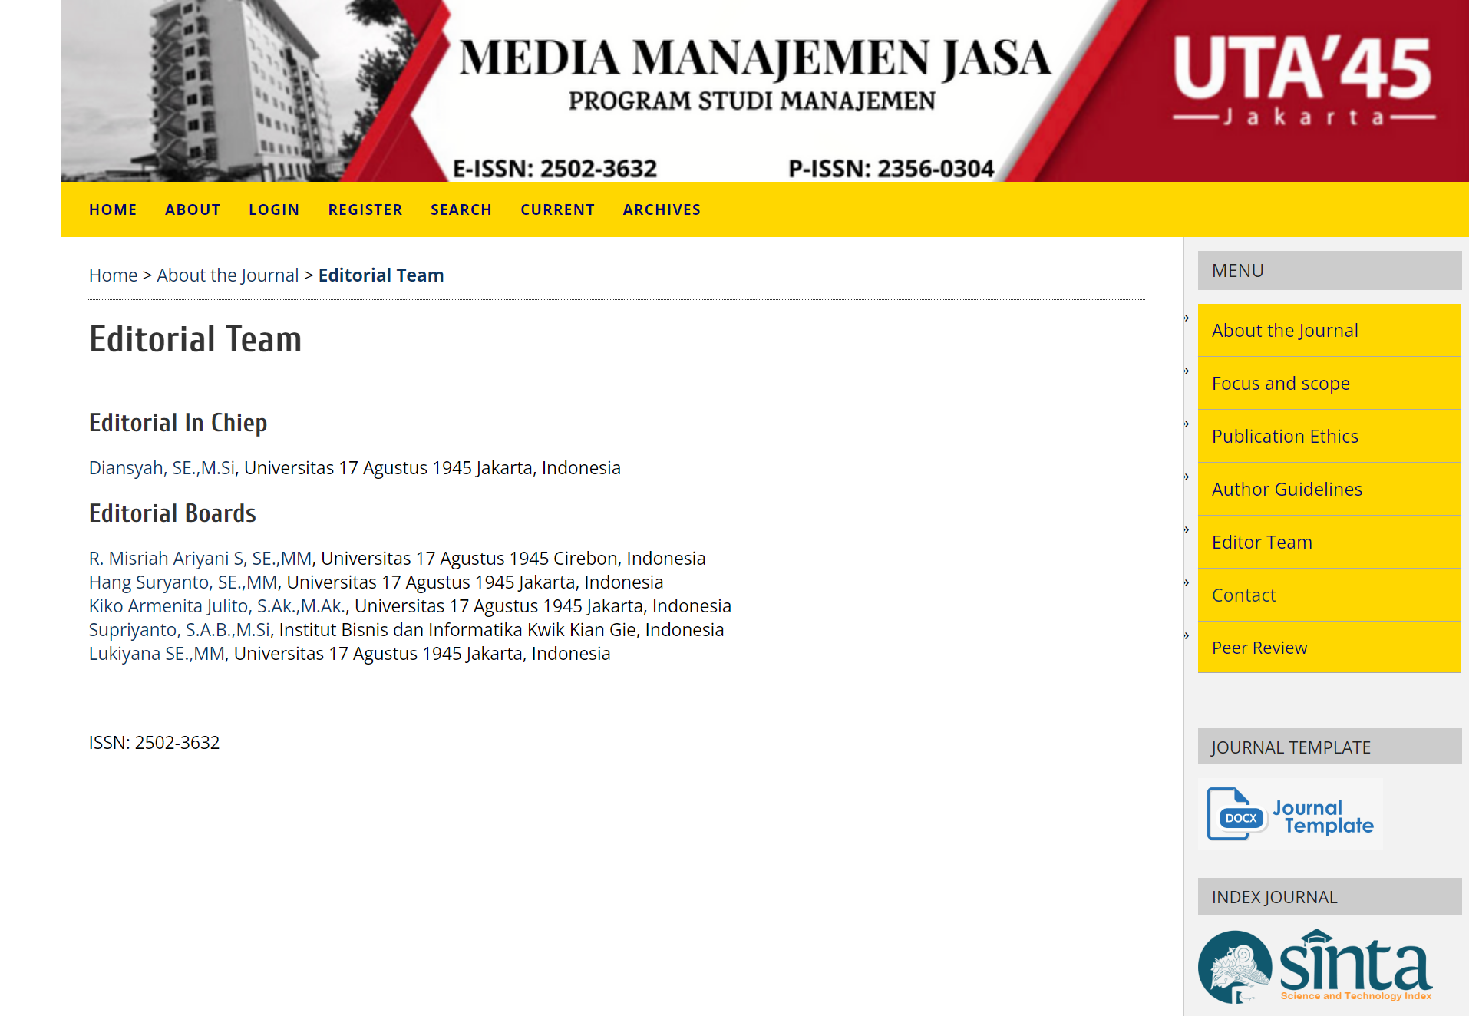Go to the About navigation item

click(x=193, y=209)
